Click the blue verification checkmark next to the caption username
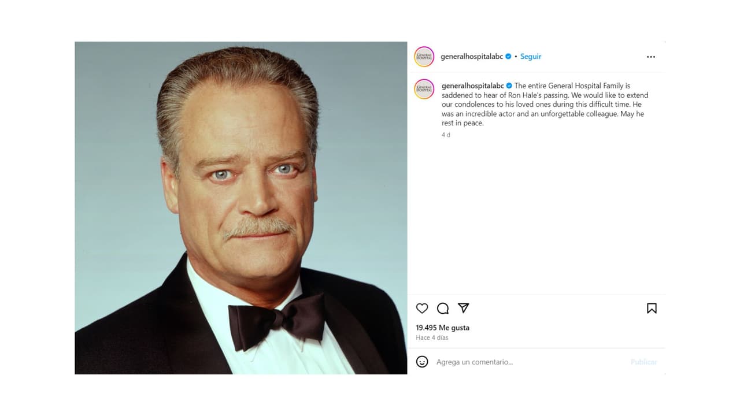 [x=508, y=85]
